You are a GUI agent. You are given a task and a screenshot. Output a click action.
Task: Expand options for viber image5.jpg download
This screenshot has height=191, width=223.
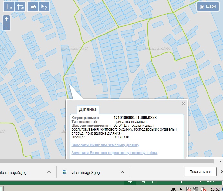click(x=49, y=172)
